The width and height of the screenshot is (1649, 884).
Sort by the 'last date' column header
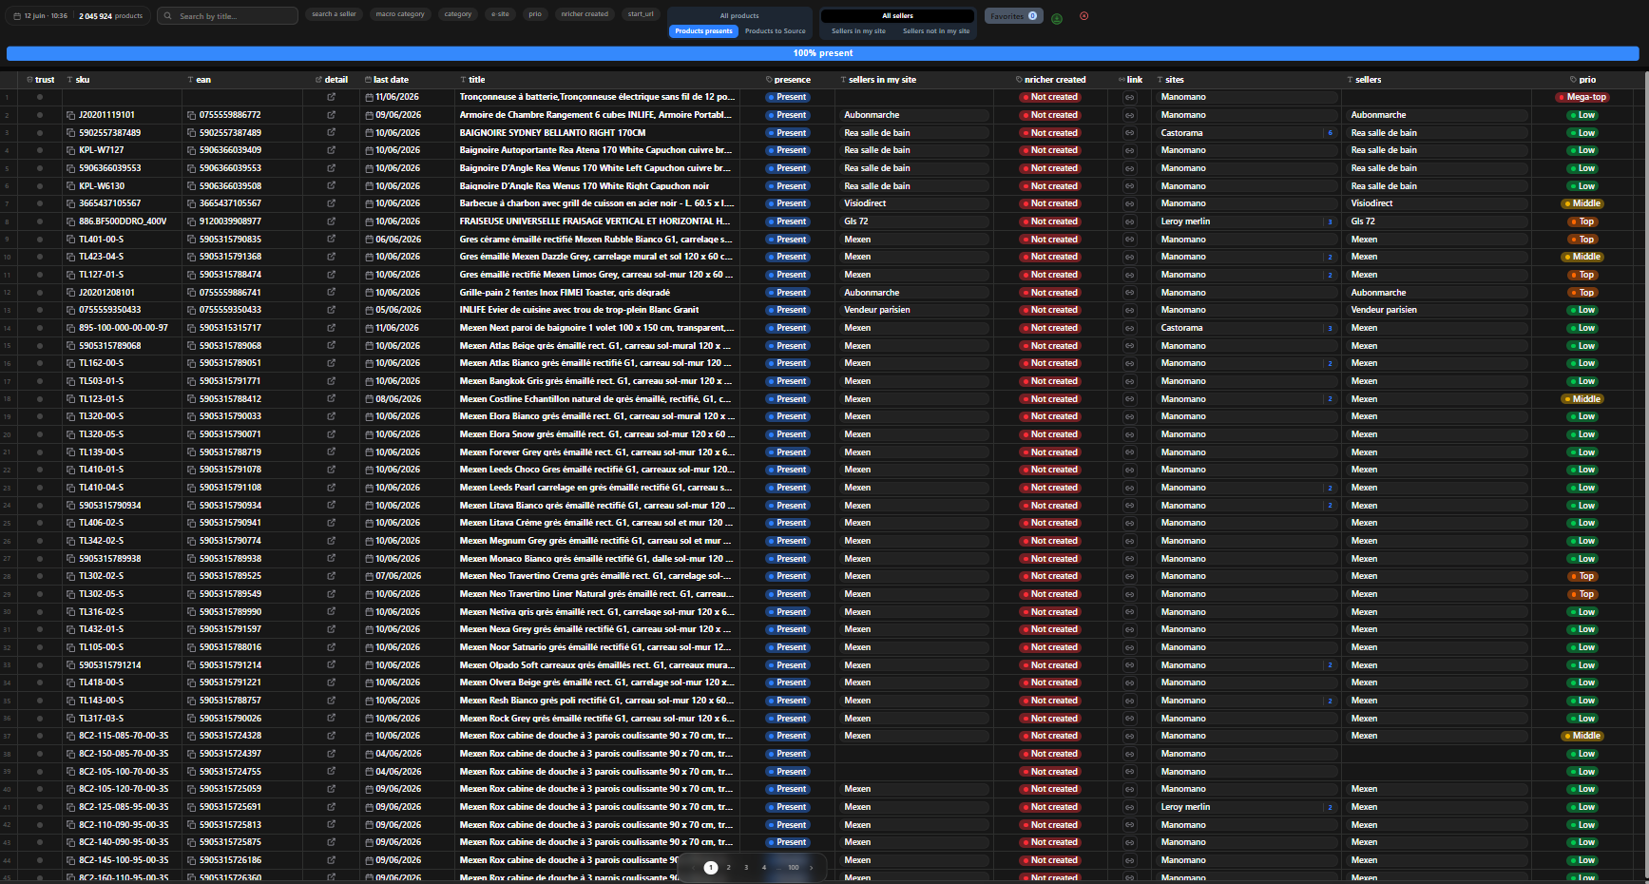(x=391, y=80)
